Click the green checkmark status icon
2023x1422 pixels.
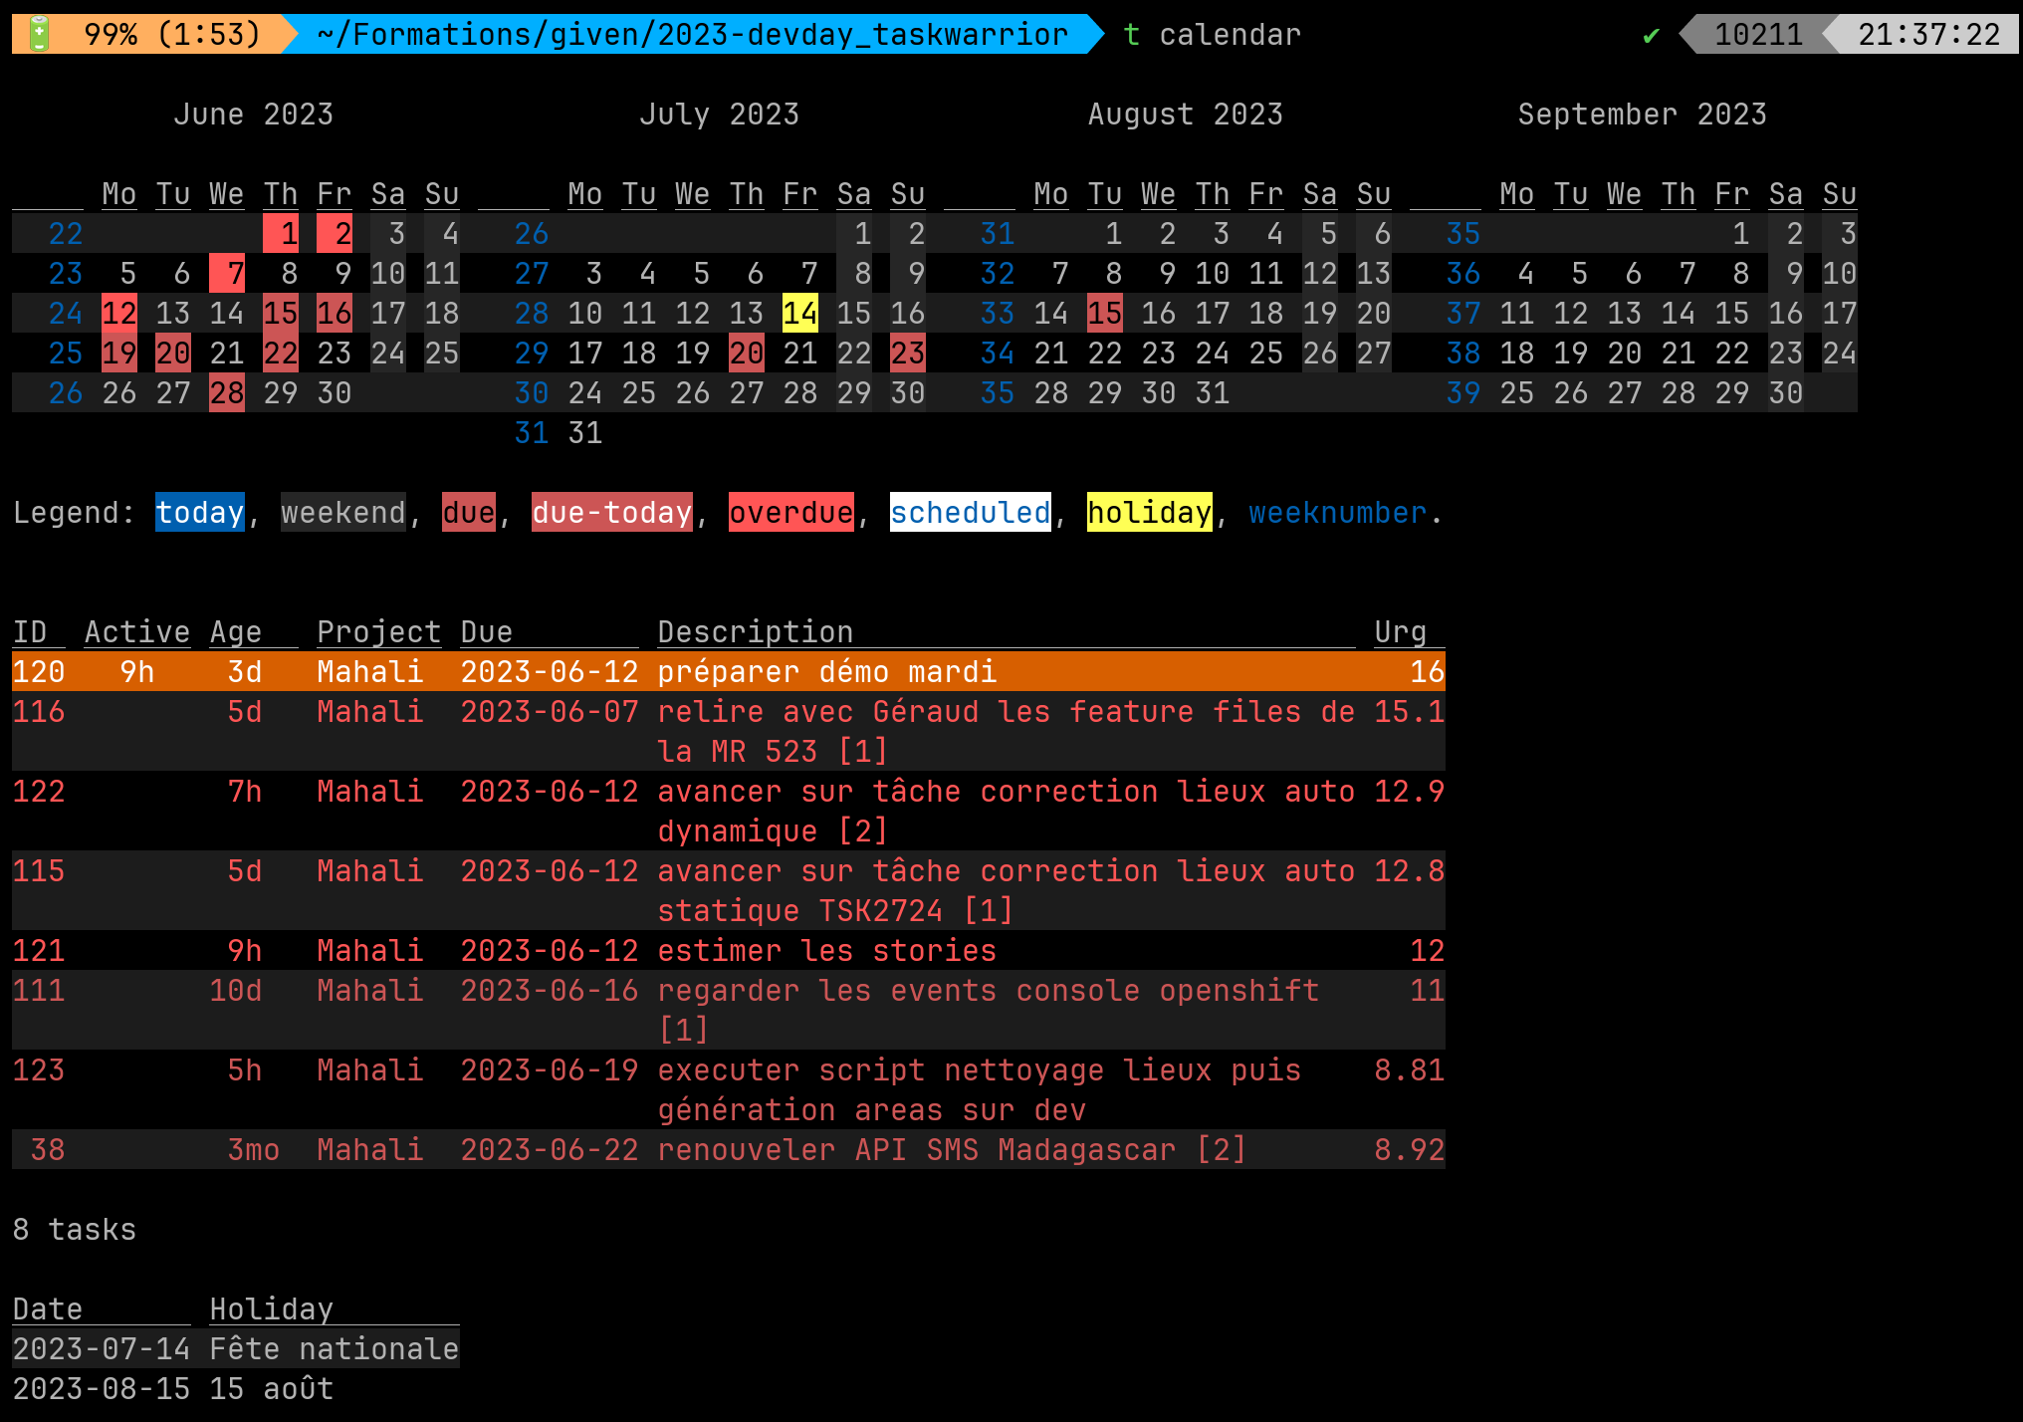pyautogui.click(x=1651, y=36)
